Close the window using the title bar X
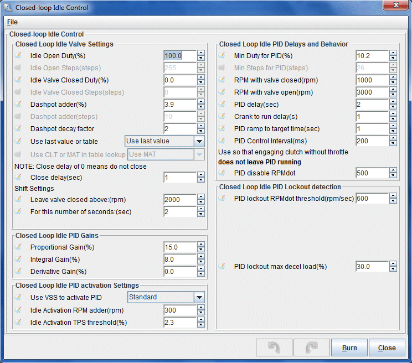Screen dimensions: 412x363 tap(396, 5)
